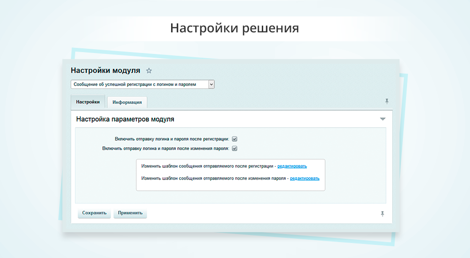
Task: Click the Применить button
Action: click(130, 213)
